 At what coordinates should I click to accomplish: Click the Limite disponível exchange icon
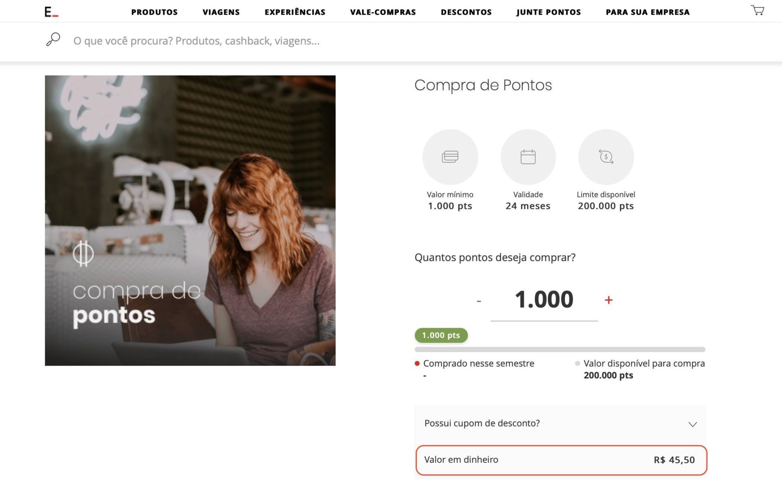point(606,157)
